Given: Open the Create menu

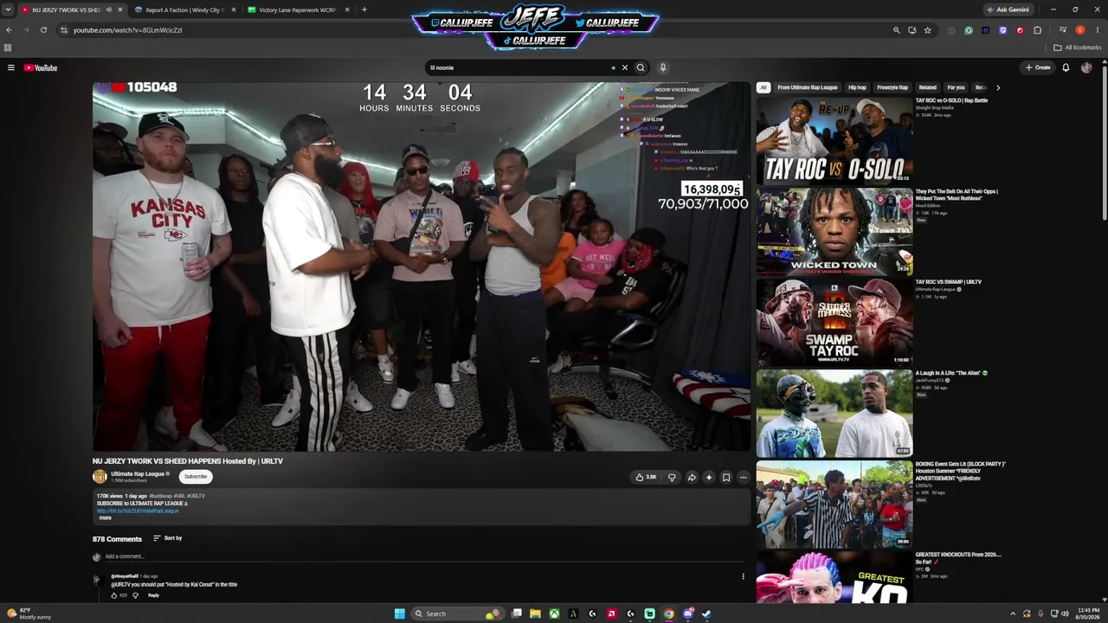Looking at the screenshot, I should [x=1038, y=67].
